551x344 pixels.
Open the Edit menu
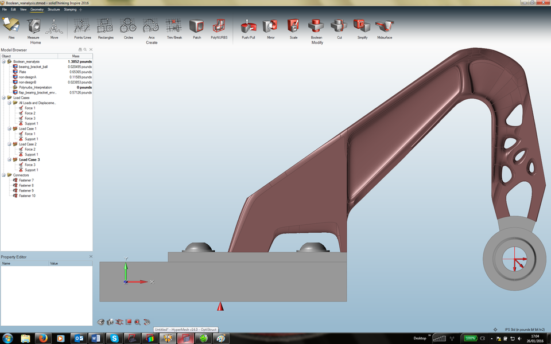pyautogui.click(x=13, y=10)
